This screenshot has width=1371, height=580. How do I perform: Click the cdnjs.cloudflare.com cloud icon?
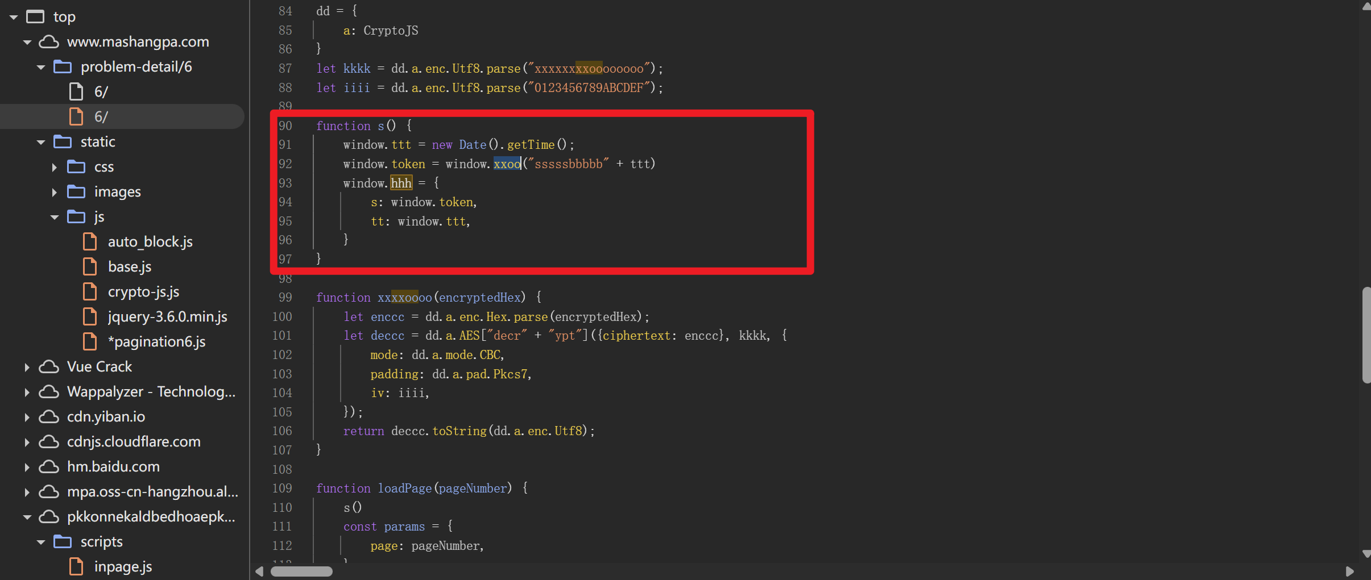tap(49, 442)
